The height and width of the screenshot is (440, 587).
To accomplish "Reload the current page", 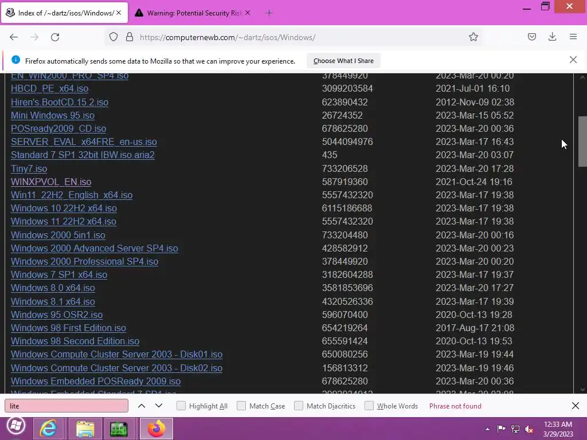I will click(x=55, y=37).
